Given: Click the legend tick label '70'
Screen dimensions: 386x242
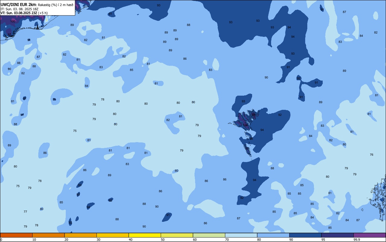Looking at the screenshot, I should (x=227, y=240).
